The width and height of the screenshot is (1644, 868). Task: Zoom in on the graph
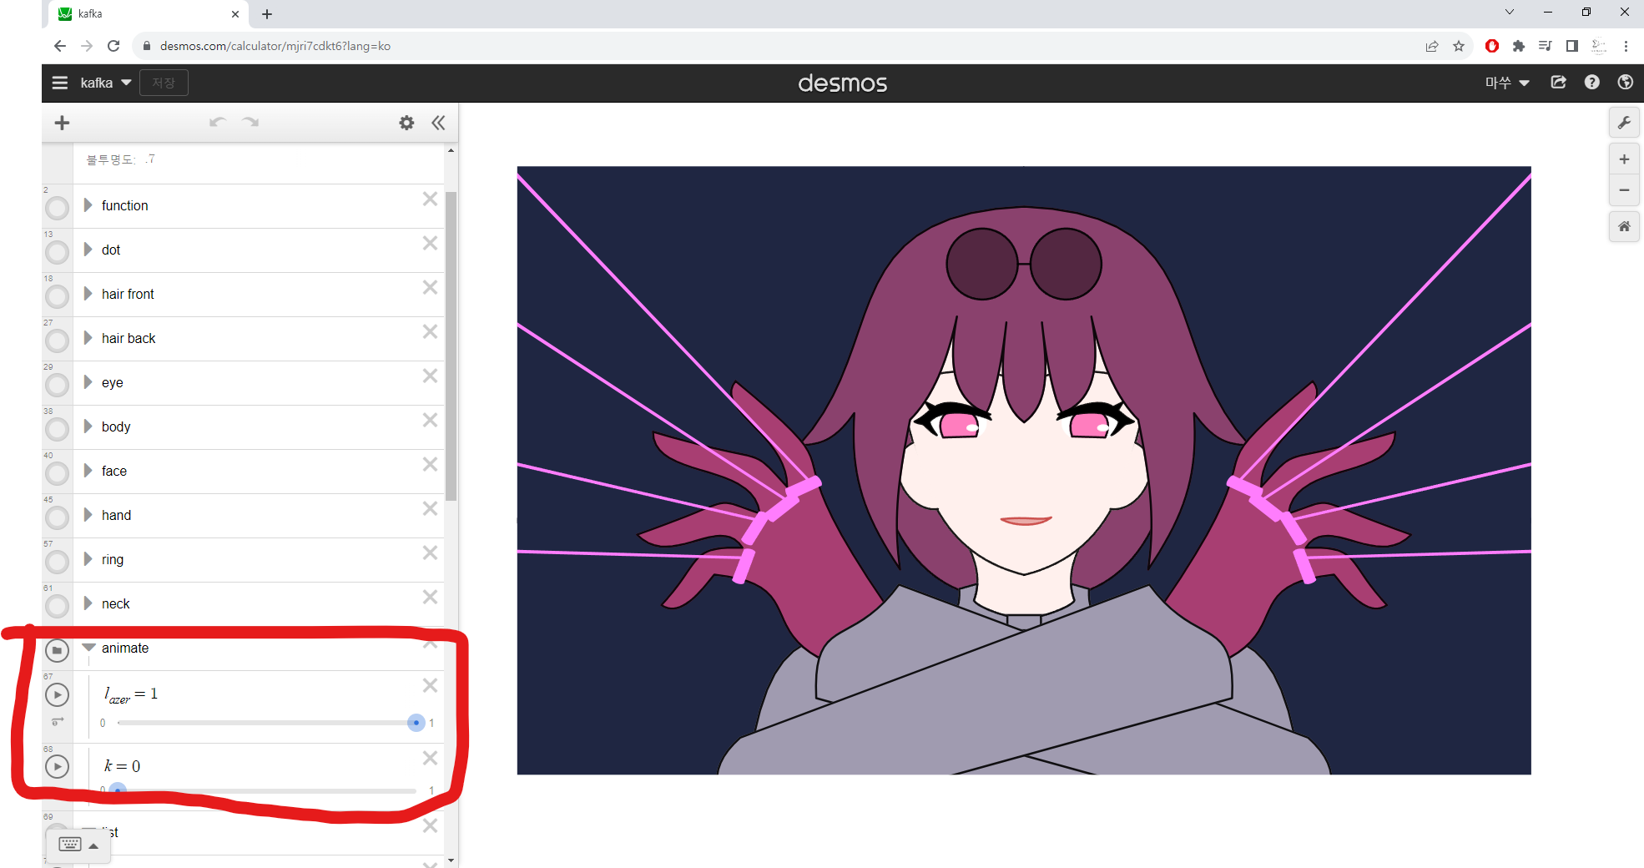[1624, 159]
